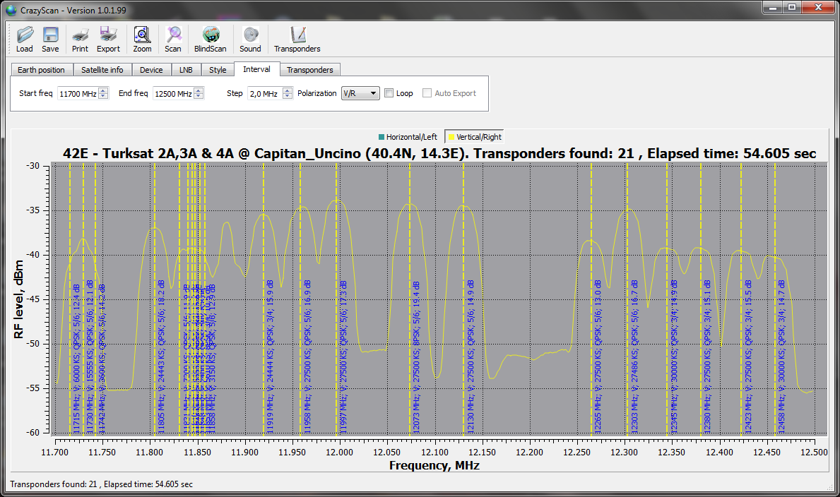Click the 'Frequency, MHz' axis label
Screen dimensions: 840x497
coord(434,465)
